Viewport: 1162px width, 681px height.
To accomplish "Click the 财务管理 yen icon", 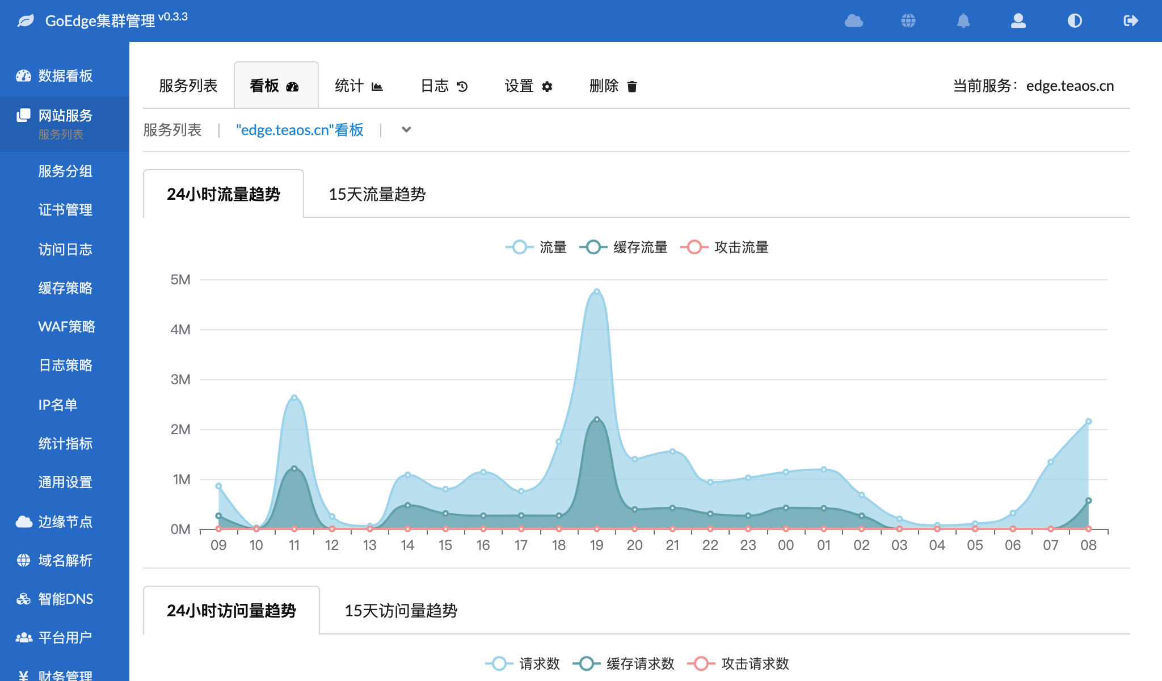I will (23, 675).
